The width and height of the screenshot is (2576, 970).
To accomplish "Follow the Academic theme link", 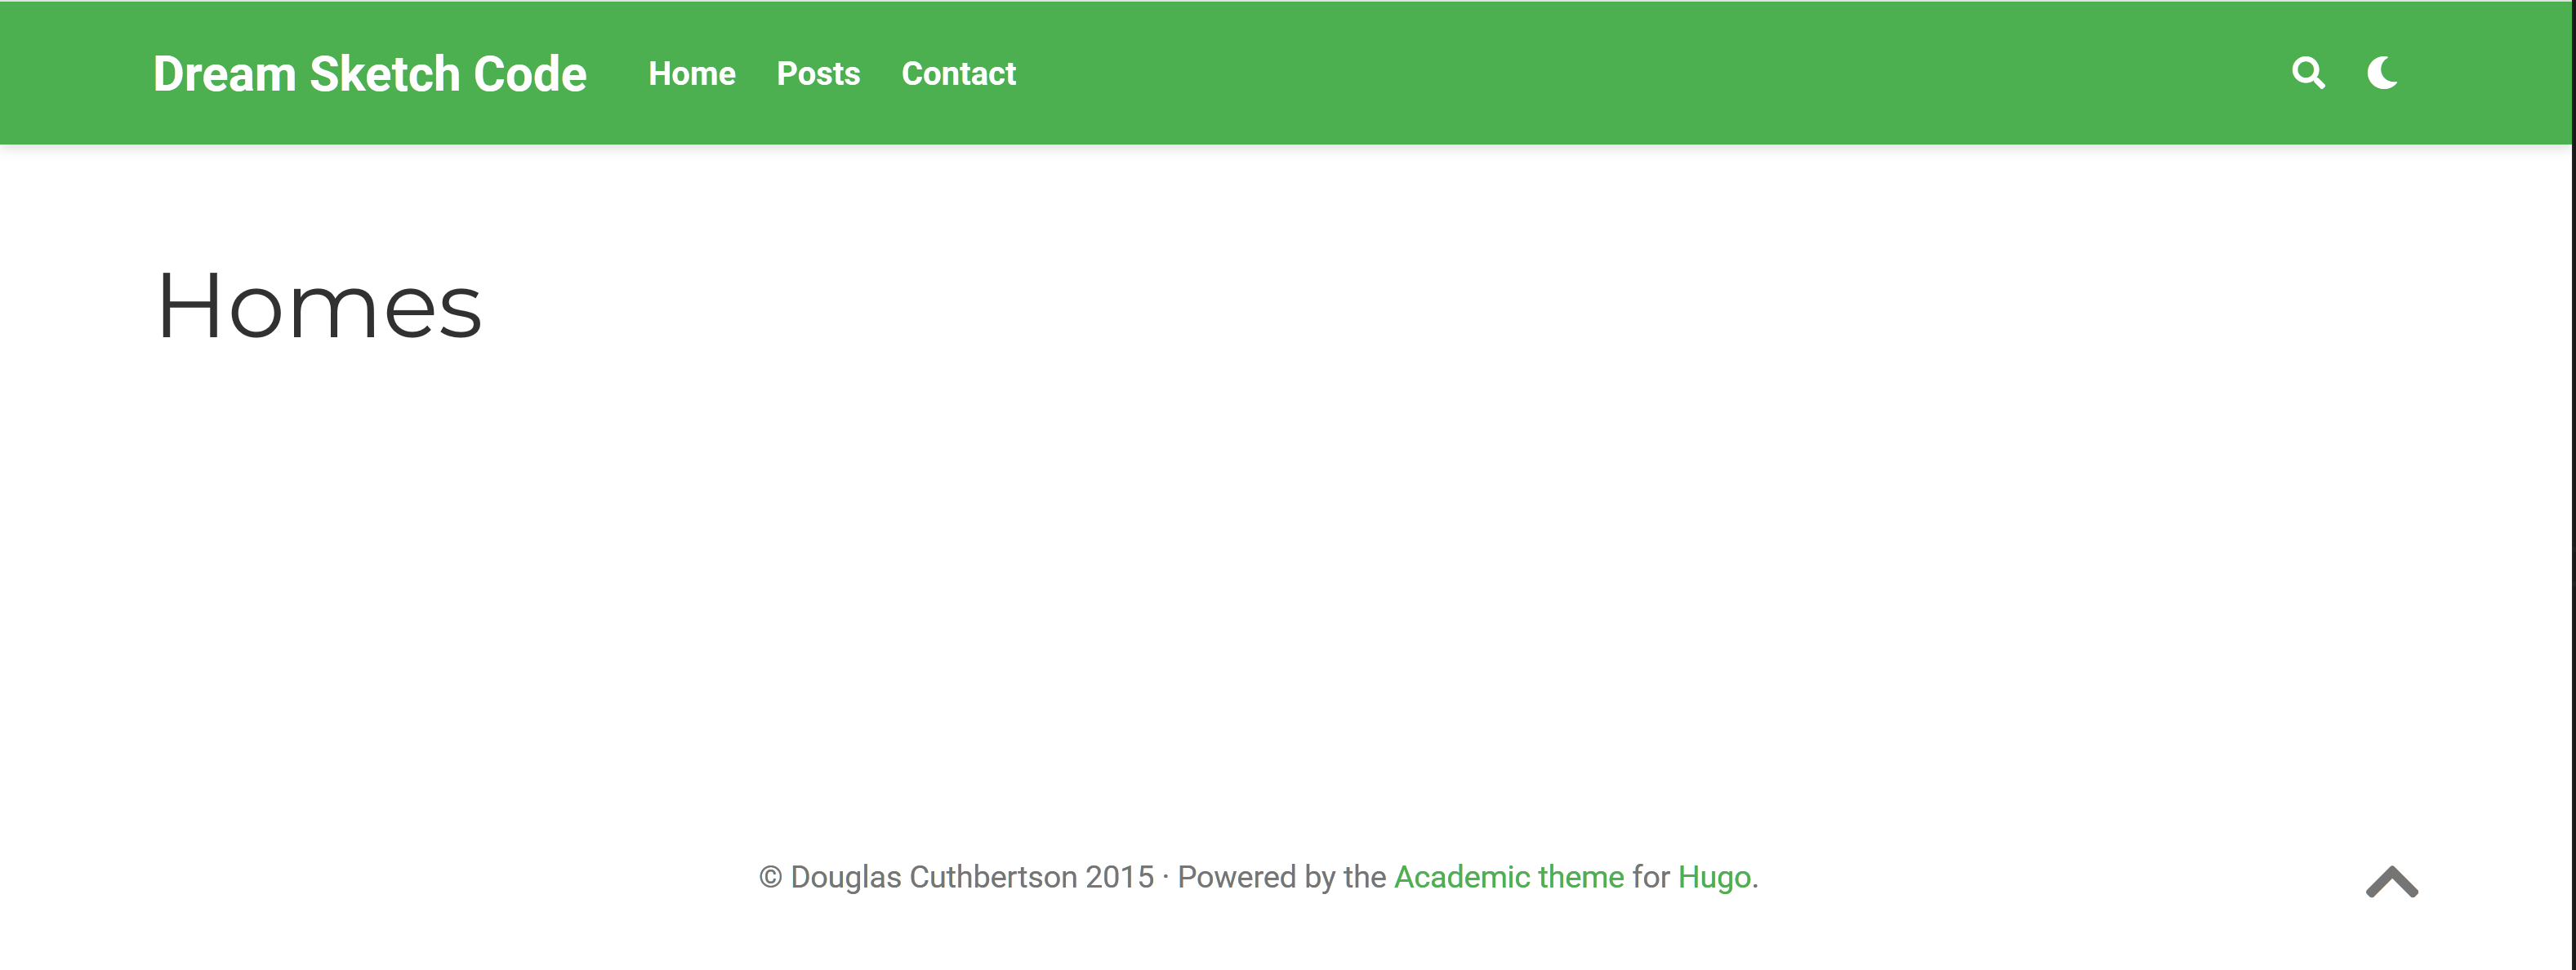I will coord(1509,877).
